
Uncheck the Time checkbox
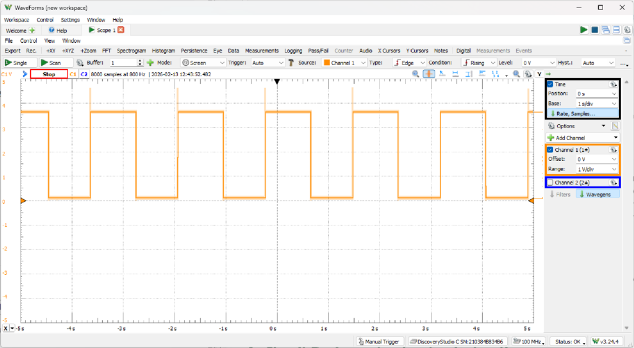click(x=550, y=84)
